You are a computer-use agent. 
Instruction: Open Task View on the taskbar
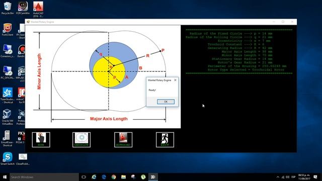point(84,177)
